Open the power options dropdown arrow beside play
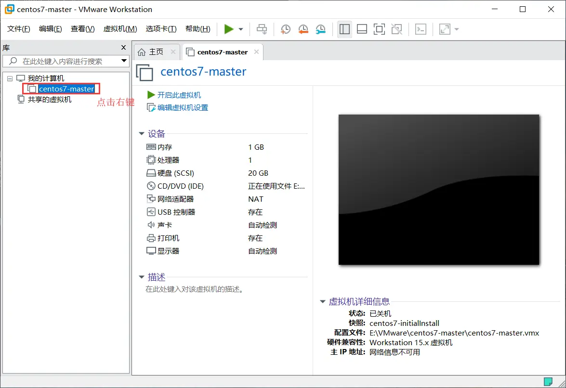This screenshot has width=566, height=388. click(241, 29)
